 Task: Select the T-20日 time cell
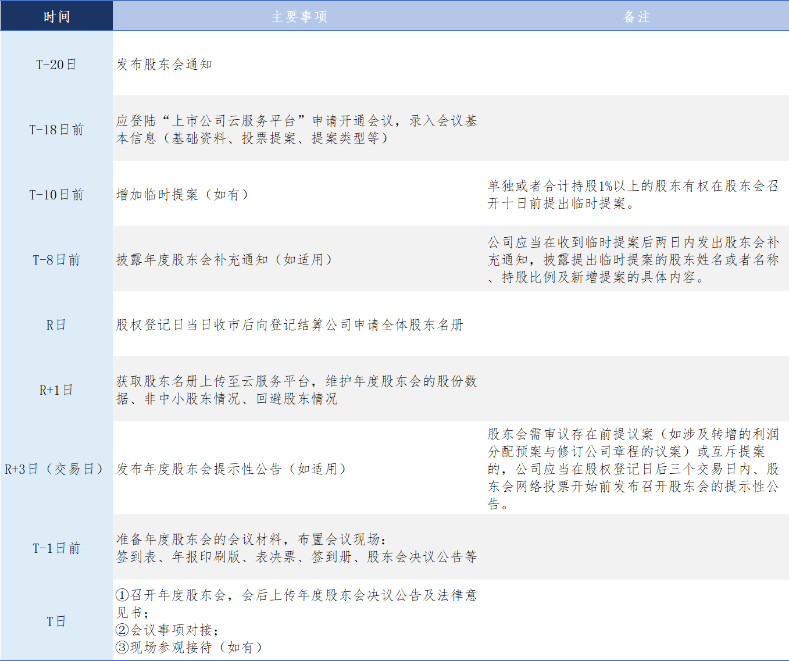[x=56, y=65]
